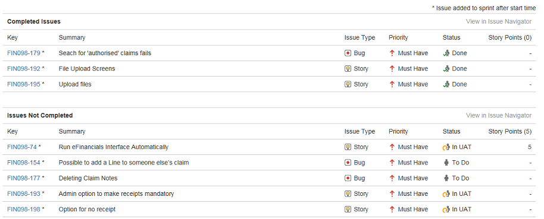
Task: Click the Story icon for Option for no receipt
Action: 348,210
